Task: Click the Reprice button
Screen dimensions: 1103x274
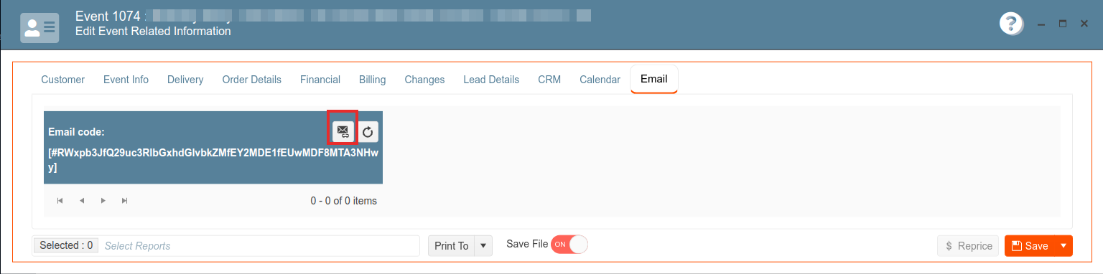Action: click(969, 246)
